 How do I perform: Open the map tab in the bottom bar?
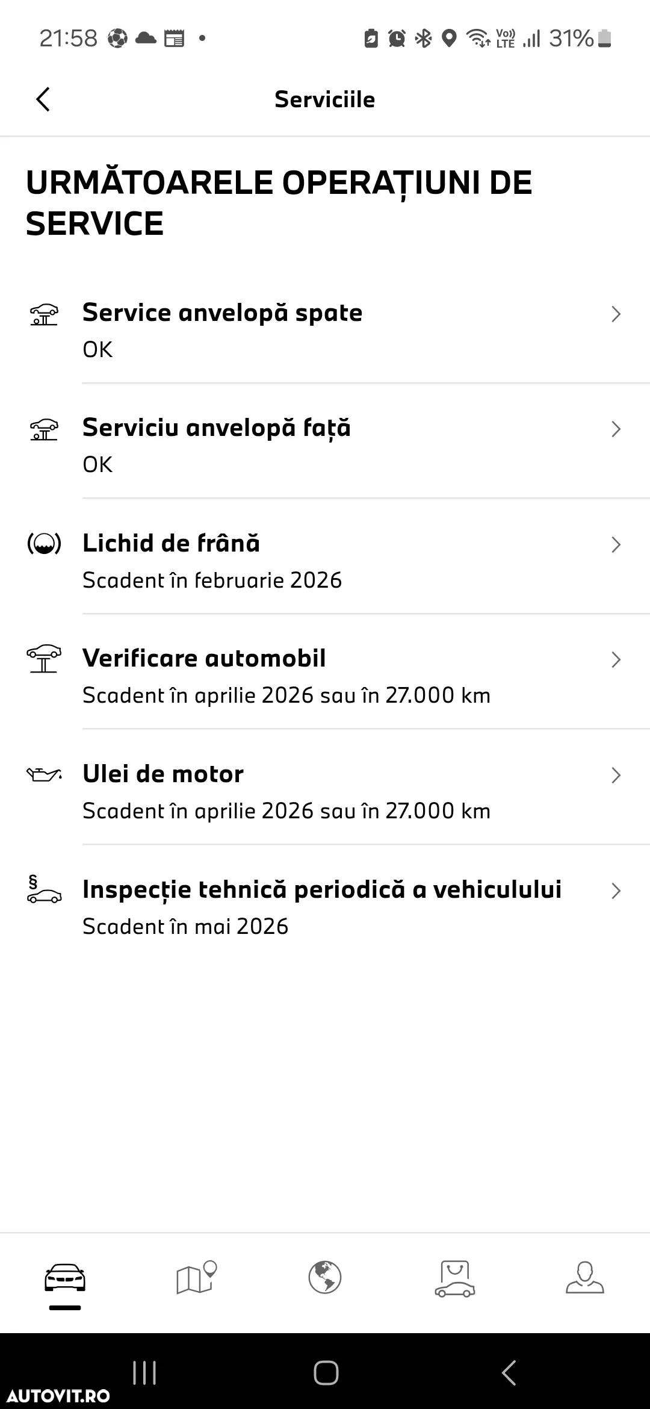coord(196,1277)
